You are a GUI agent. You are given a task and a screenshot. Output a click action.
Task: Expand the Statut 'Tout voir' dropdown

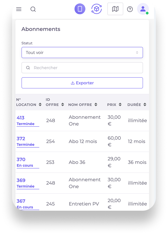pyautogui.click(x=82, y=52)
